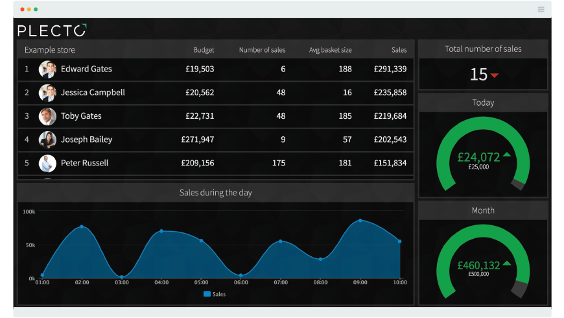This screenshot has width=564, height=318.
Task: Open the hamburger menu icon
Action: point(541,9)
